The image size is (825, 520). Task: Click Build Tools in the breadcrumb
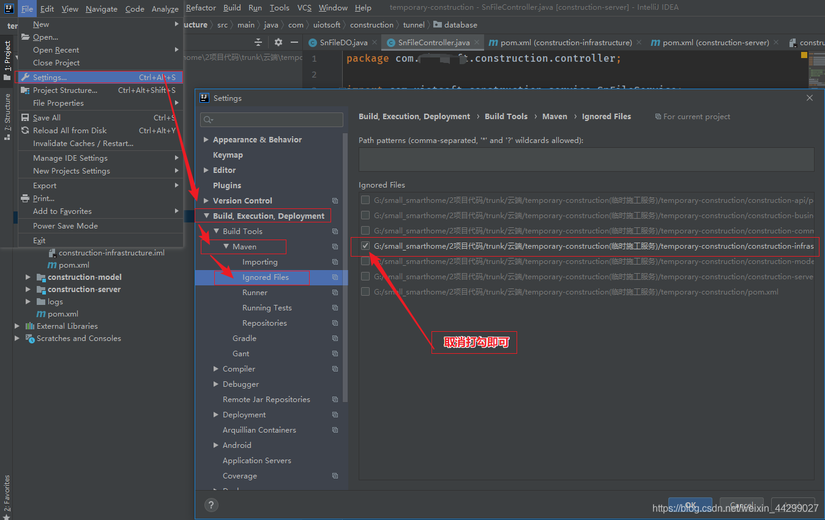(x=506, y=116)
